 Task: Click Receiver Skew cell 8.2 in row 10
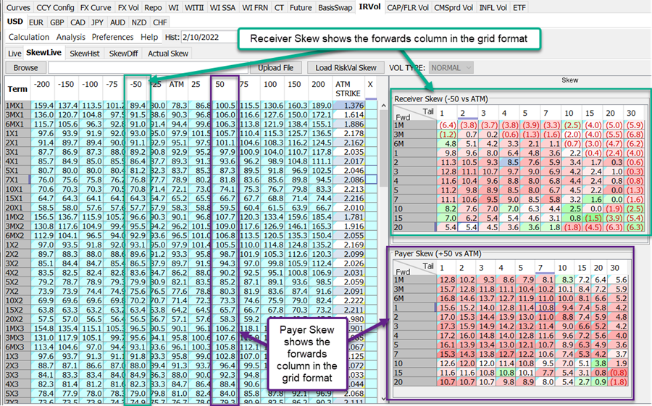[x=447, y=208]
